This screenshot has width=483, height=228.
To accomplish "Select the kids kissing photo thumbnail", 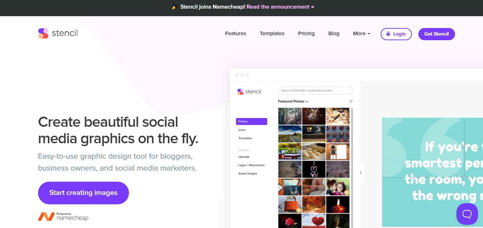I will coord(338,187).
